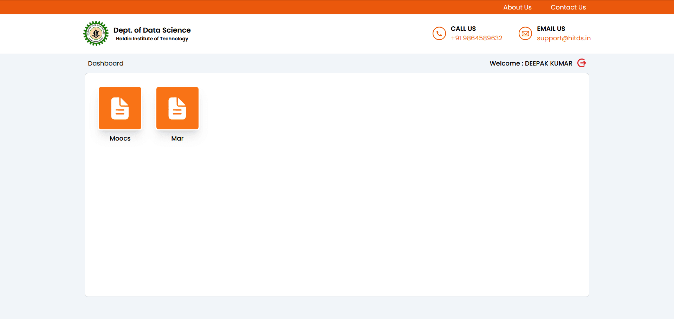Screen dimensions: 674x319
Task: Click the Mar label text
Action: point(177,138)
